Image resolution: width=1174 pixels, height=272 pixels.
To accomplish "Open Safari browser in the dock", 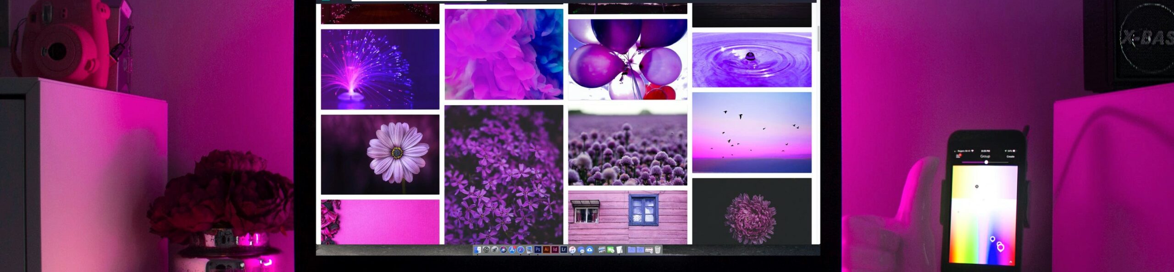I will [x=521, y=250].
